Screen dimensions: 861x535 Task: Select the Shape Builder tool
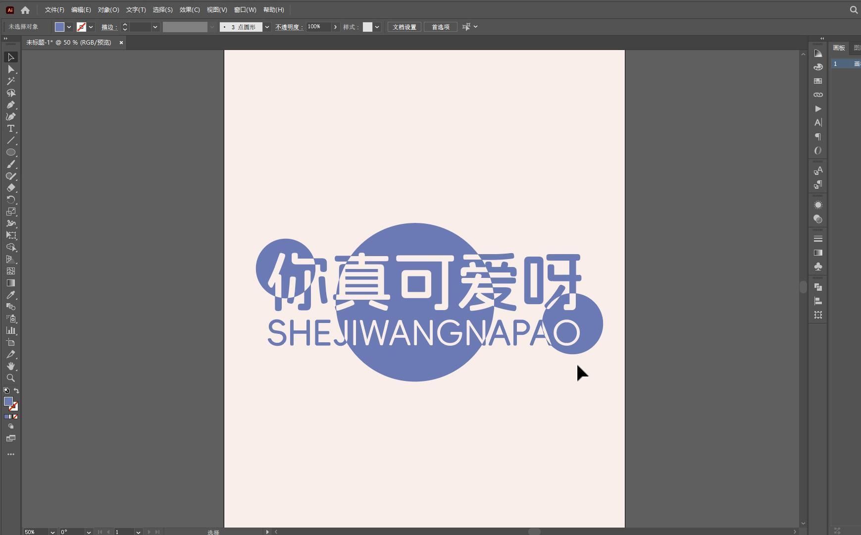click(10, 248)
